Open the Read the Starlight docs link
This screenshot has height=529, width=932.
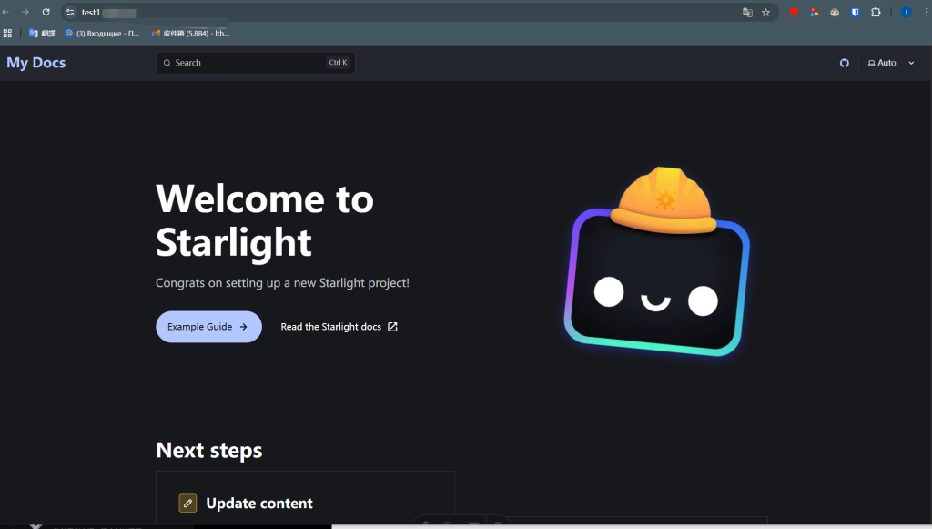pyautogui.click(x=332, y=326)
